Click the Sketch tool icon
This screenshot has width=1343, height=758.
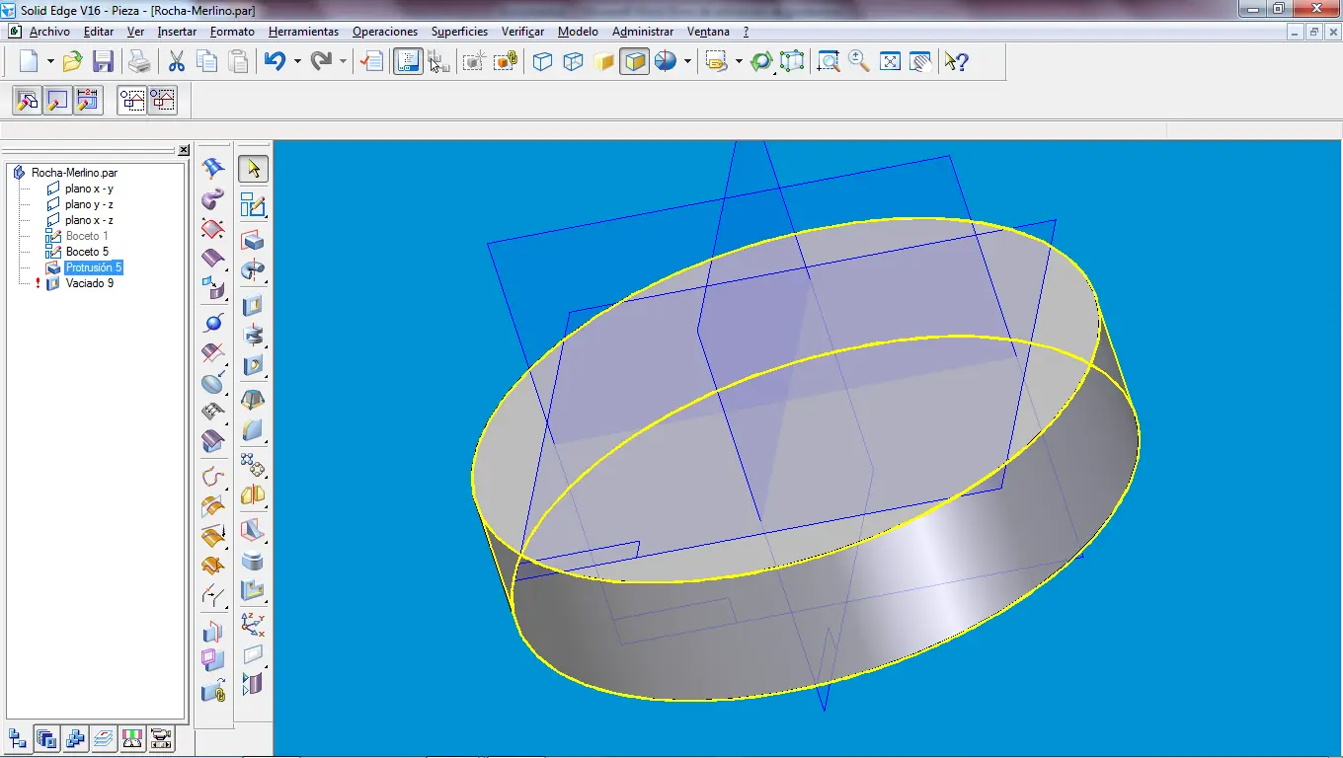(x=254, y=205)
